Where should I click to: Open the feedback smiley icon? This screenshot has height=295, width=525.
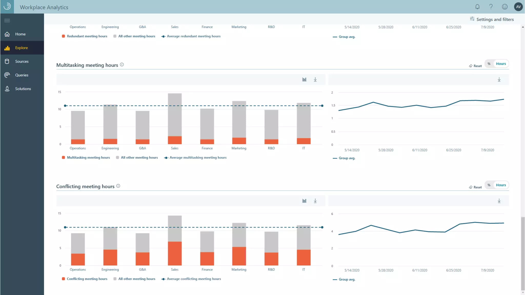[x=505, y=7]
